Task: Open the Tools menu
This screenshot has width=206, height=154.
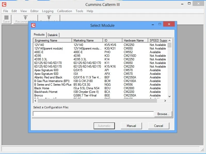Action: tap(79, 11)
